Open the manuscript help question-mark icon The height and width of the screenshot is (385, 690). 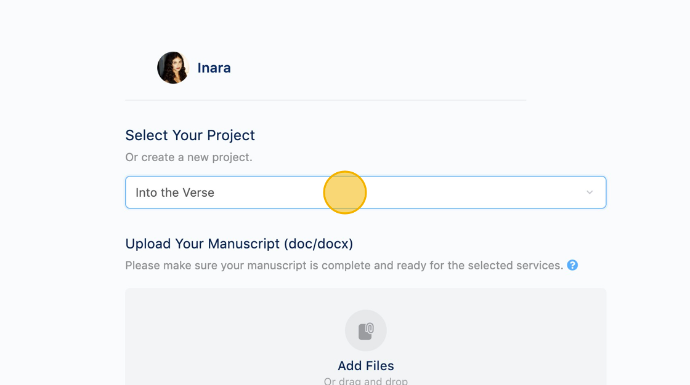click(572, 265)
